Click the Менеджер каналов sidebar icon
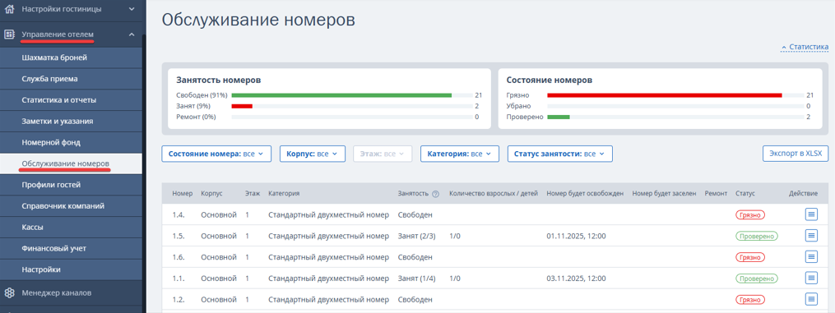The height and width of the screenshot is (313, 835). tap(8, 292)
